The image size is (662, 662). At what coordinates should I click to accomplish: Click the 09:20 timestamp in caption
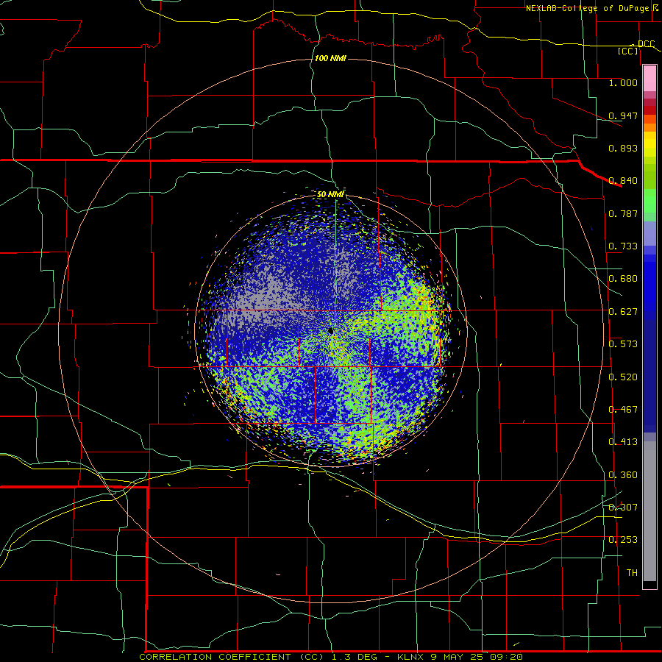pos(507,657)
